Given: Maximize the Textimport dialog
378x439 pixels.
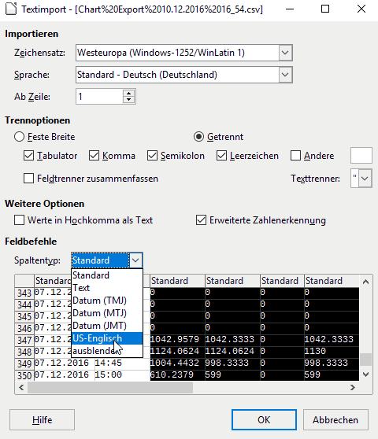Looking at the screenshot, I should click(x=325, y=9).
